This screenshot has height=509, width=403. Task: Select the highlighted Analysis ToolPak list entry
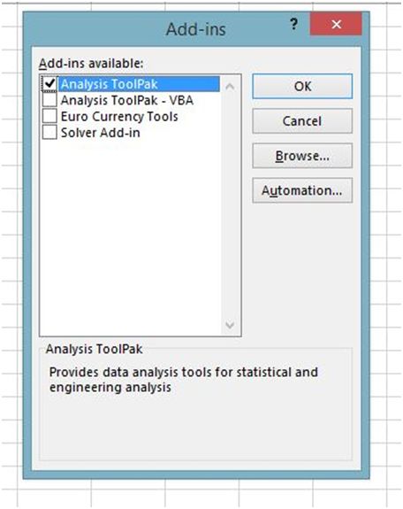pos(139,84)
